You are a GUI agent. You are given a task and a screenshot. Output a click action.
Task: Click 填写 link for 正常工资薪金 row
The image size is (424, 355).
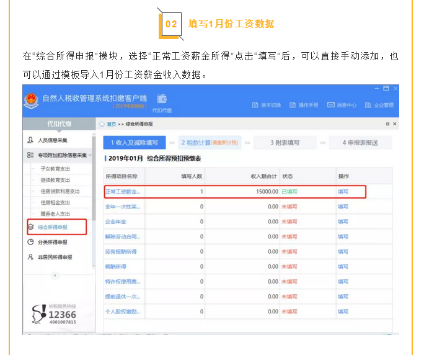click(343, 192)
